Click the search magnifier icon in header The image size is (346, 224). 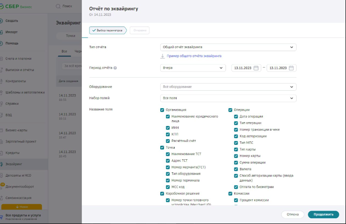coord(58,6)
